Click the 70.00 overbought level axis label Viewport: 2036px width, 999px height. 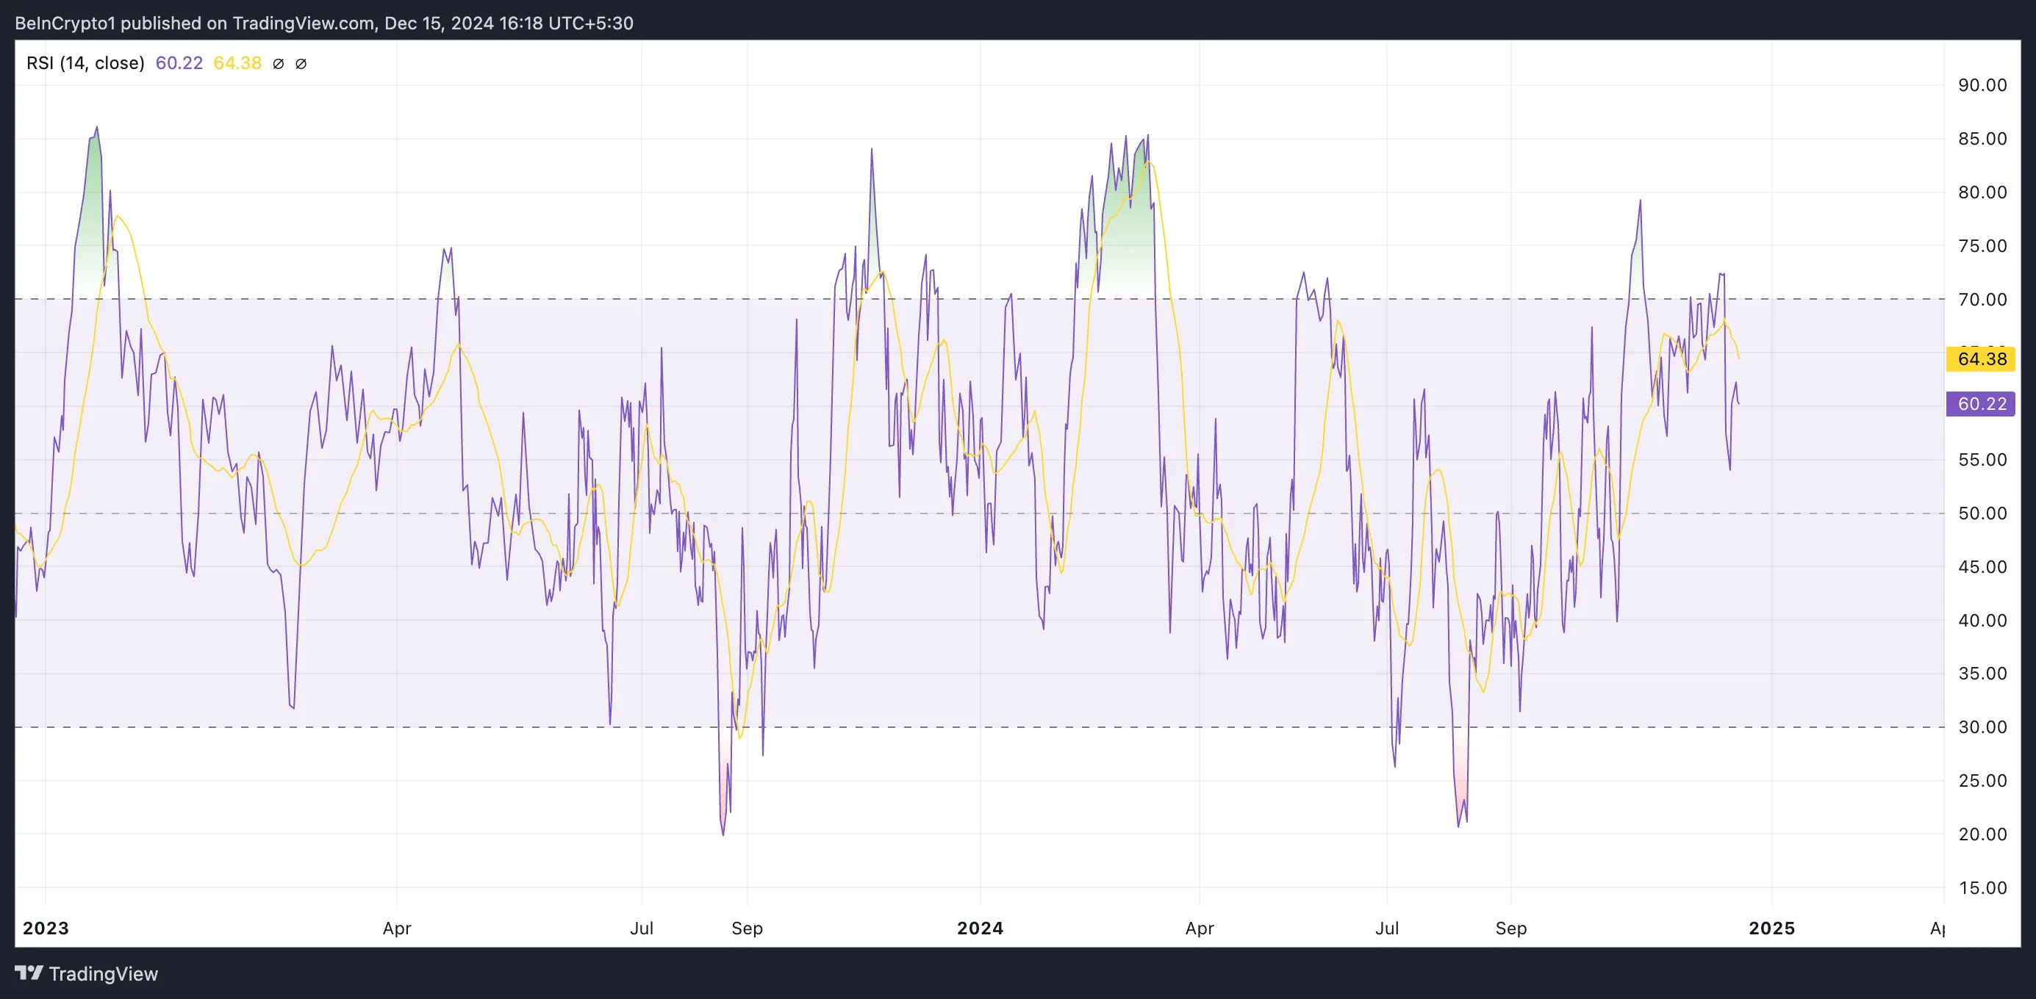(1982, 300)
